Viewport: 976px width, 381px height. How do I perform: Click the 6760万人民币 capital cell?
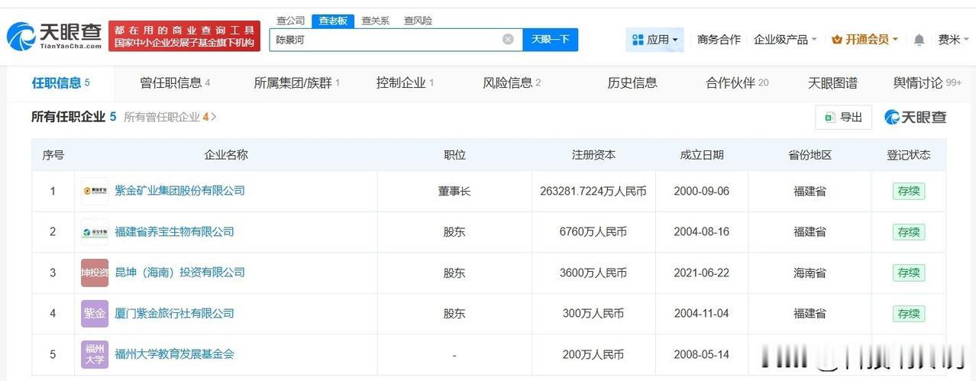(x=593, y=232)
